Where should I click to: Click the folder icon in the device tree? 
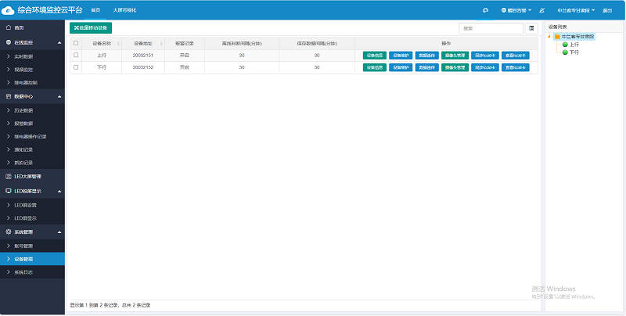point(557,37)
